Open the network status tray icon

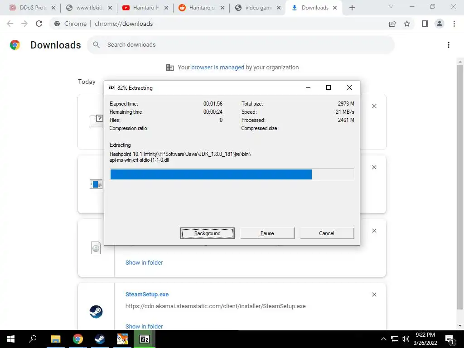click(x=395, y=339)
